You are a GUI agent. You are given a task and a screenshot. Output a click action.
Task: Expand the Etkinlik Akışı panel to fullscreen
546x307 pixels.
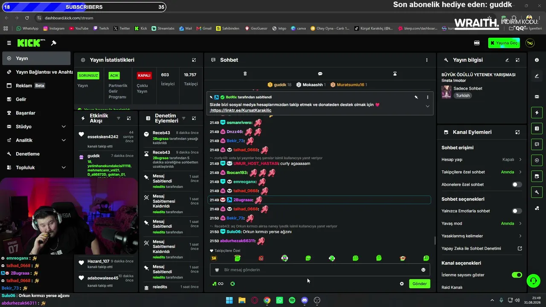point(129,118)
